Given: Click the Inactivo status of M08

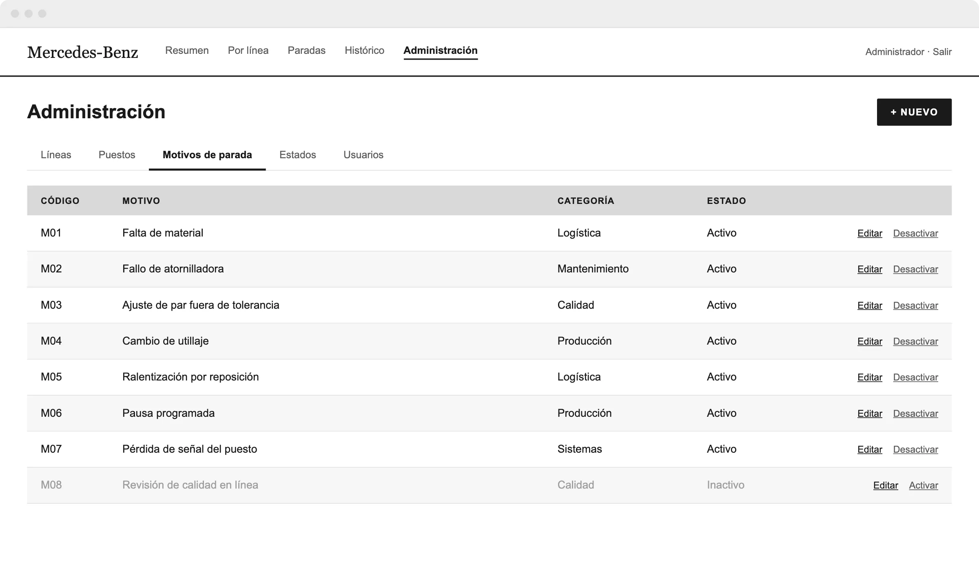Looking at the screenshot, I should point(726,485).
